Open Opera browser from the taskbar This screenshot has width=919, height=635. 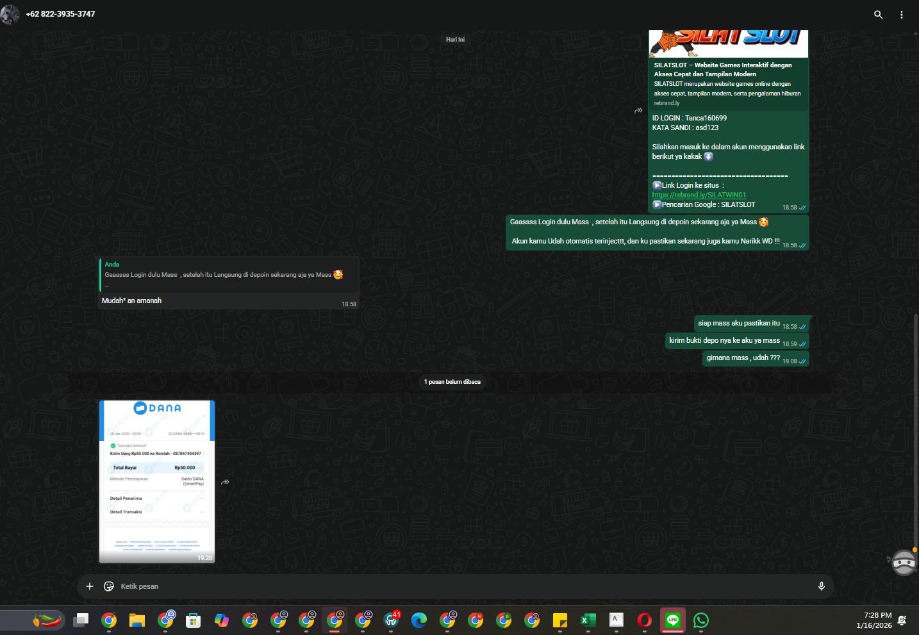(x=645, y=620)
